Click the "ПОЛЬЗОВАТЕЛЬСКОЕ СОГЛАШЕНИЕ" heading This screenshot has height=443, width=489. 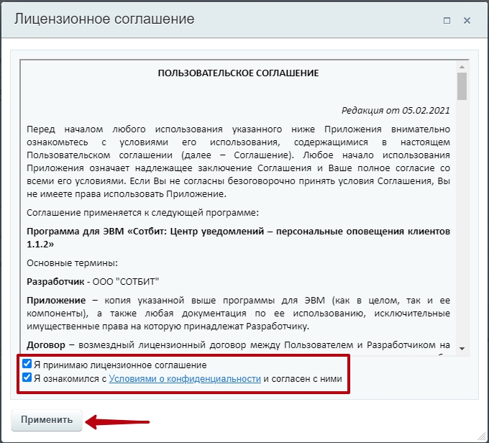238,73
